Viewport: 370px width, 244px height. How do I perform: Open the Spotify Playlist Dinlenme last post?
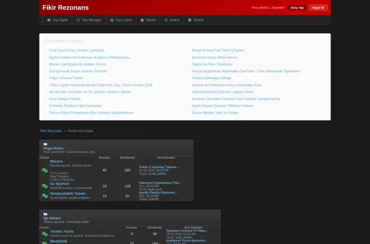point(158,193)
